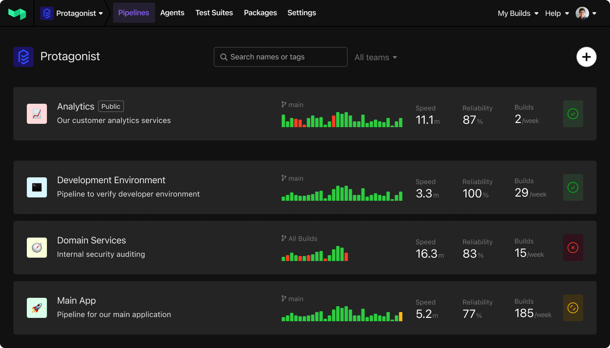The image size is (610, 348).
Task: Click the Public badge on Analytics
Action: point(111,106)
